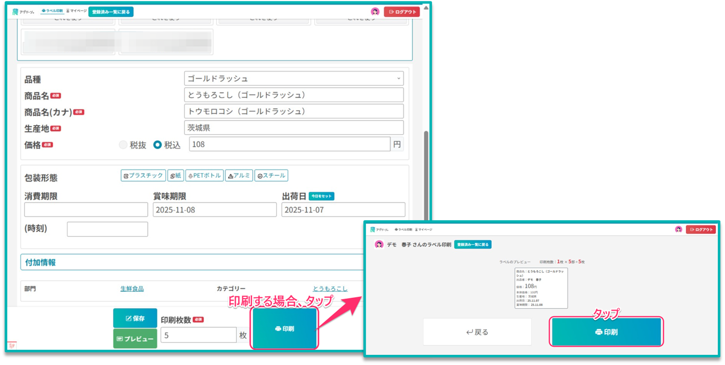Select the 紙 packaging icon button
Screen dimensions: 725x365
click(x=175, y=175)
